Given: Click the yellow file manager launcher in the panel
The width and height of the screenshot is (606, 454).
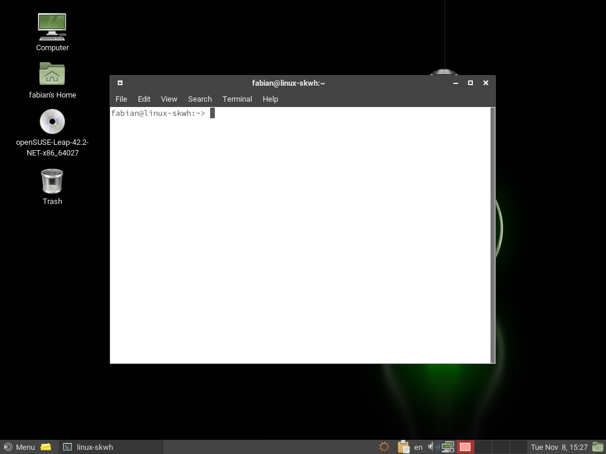Looking at the screenshot, I should point(46,447).
